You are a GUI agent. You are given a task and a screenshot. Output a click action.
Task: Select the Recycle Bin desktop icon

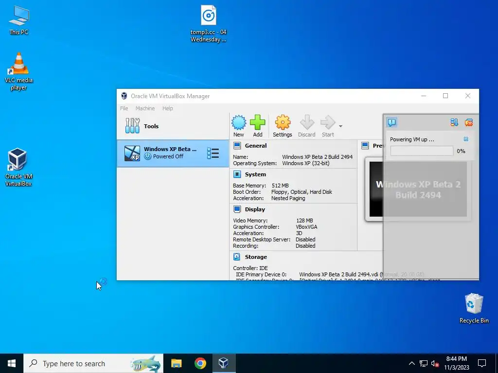point(474,308)
